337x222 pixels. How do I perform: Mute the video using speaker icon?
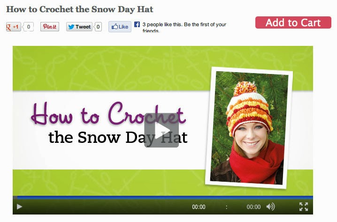[x=270, y=207]
